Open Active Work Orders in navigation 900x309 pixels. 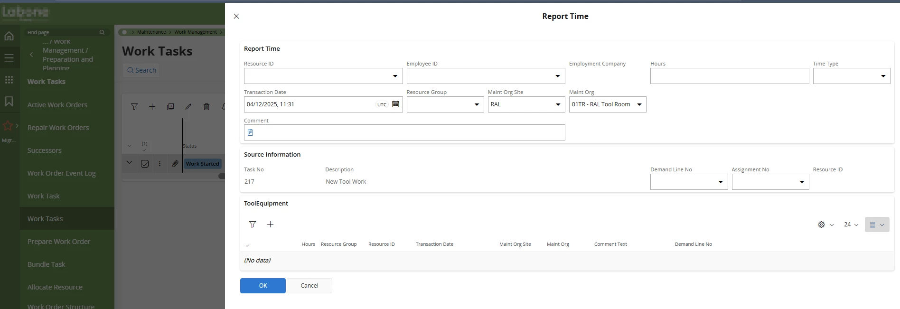(57, 105)
